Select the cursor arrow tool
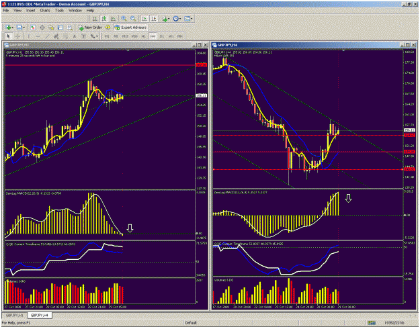420x327 pixels. (x=8, y=36)
